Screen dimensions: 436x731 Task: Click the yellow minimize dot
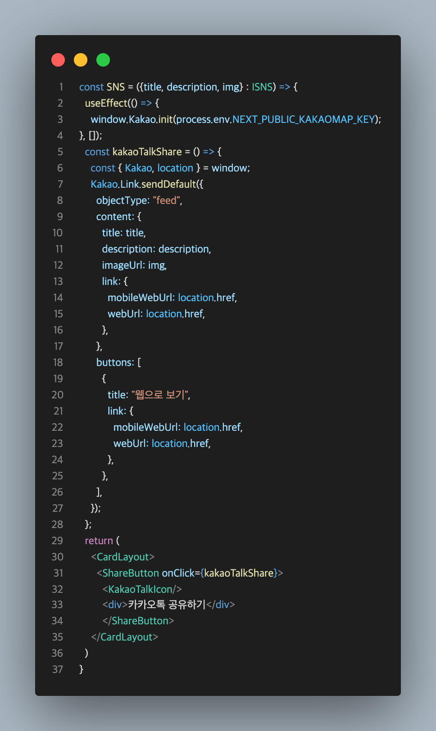point(81,60)
